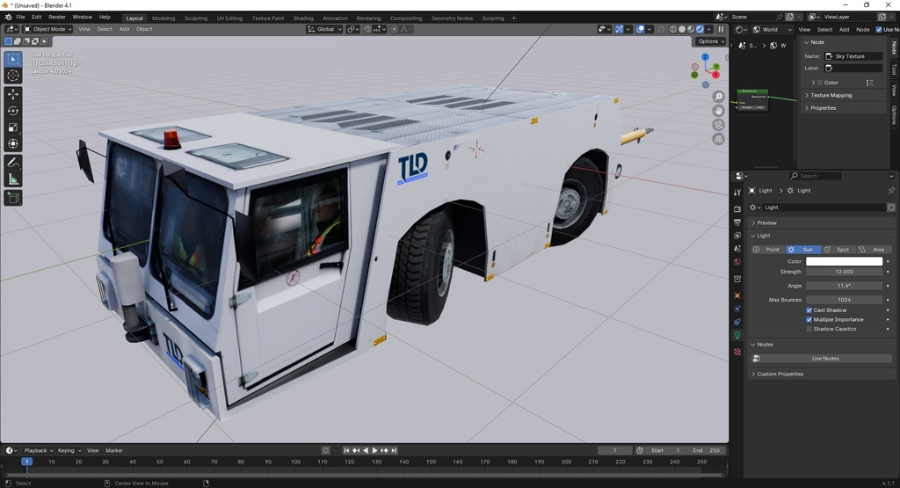The width and height of the screenshot is (900, 488).
Task: Click the Toggle Camera View gizmo
Action: [x=718, y=125]
